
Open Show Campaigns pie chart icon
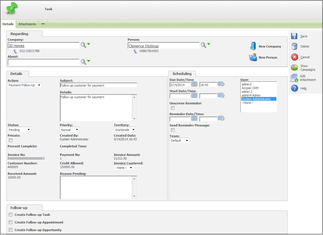point(294,68)
